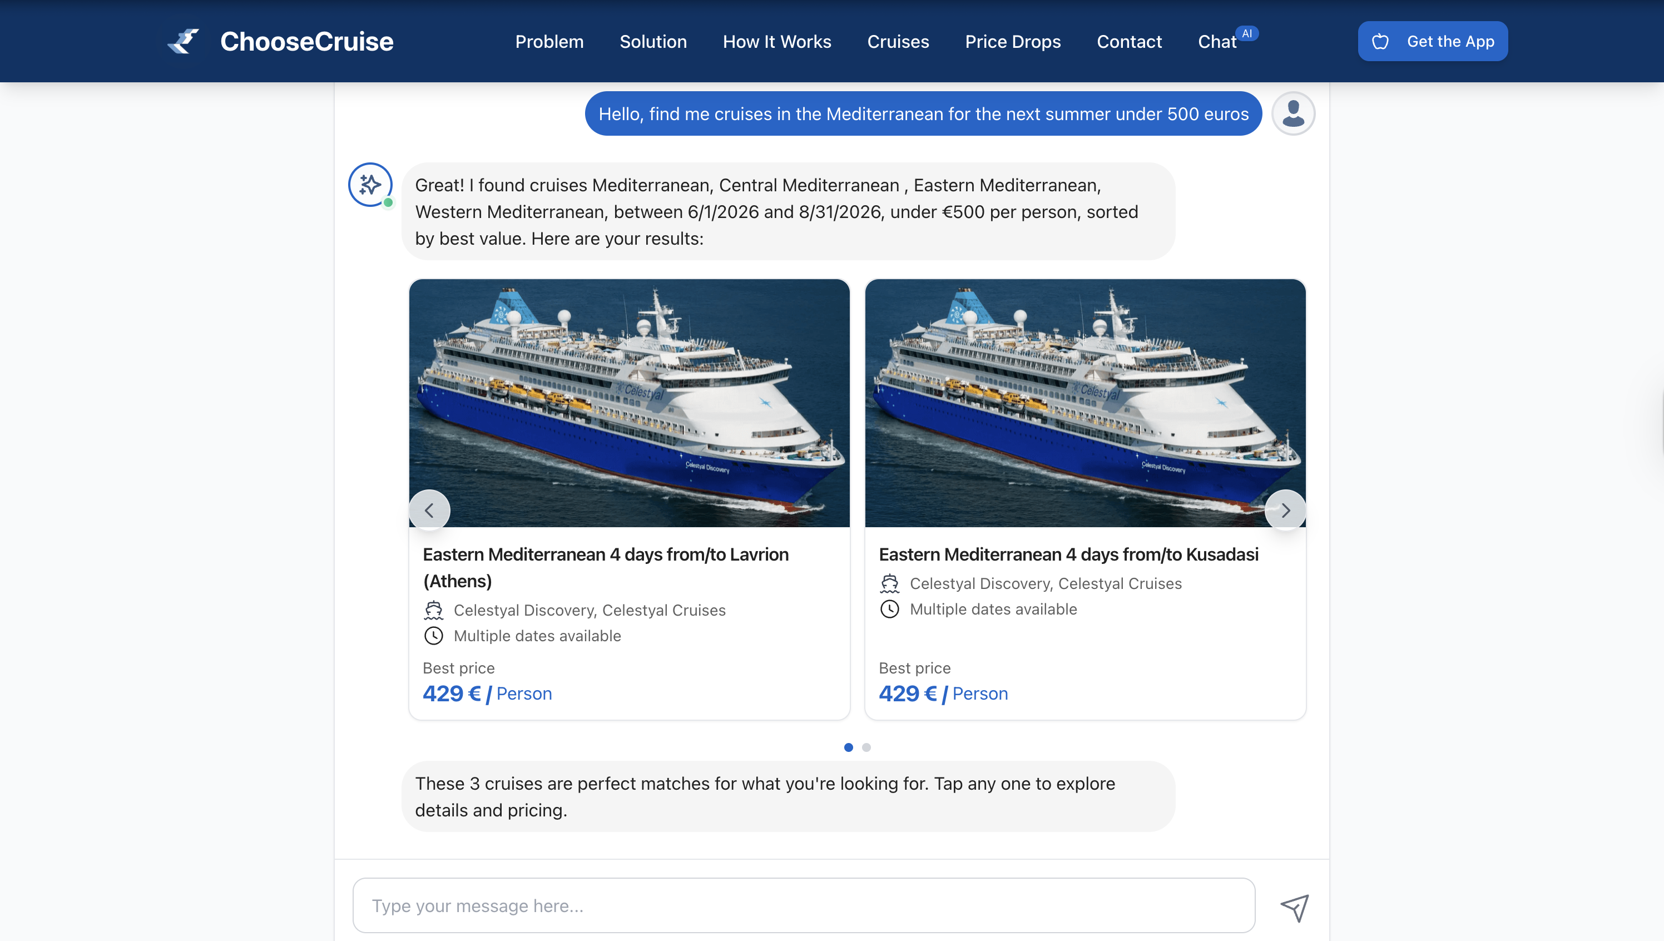Click the send message paper plane icon

(1294, 908)
